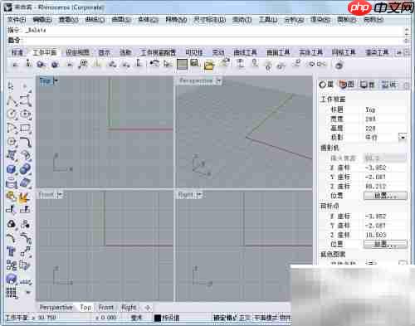Expand the toolbar tabs overflow arrow

pos(398,52)
